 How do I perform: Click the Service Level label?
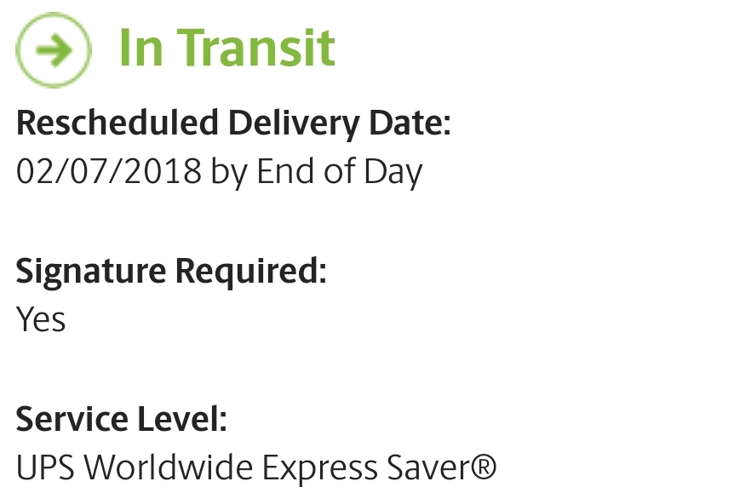click(122, 419)
